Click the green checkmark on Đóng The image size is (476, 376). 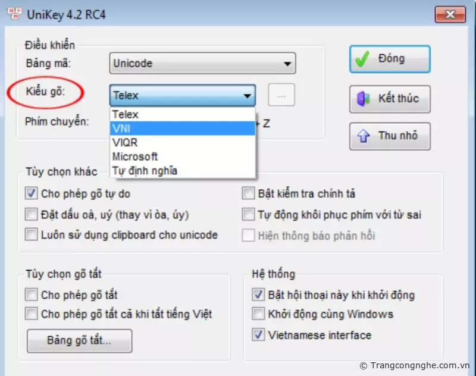coord(362,59)
